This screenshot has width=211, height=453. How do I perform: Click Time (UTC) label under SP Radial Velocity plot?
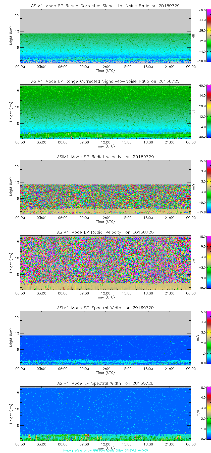pyautogui.click(x=105, y=222)
